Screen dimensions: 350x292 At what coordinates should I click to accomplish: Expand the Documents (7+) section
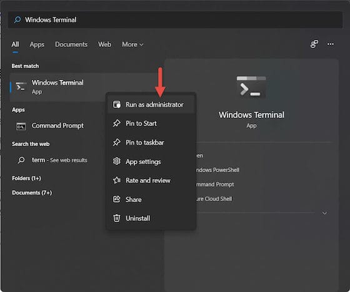coord(32,193)
